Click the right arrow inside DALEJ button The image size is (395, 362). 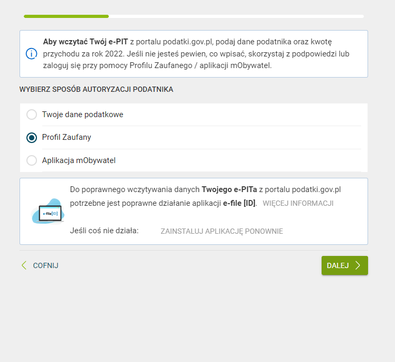tap(358, 265)
